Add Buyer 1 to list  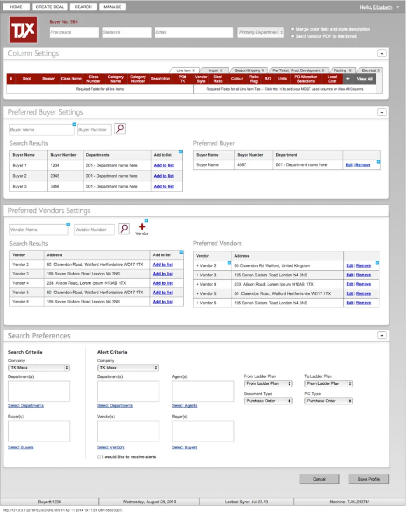coord(164,166)
